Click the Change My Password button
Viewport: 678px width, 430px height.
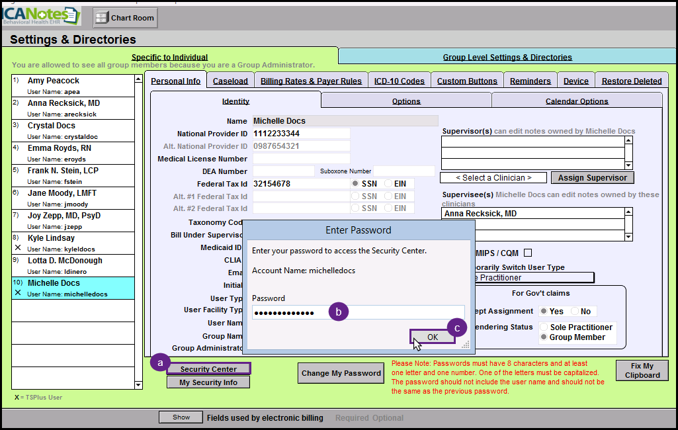click(x=341, y=373)
